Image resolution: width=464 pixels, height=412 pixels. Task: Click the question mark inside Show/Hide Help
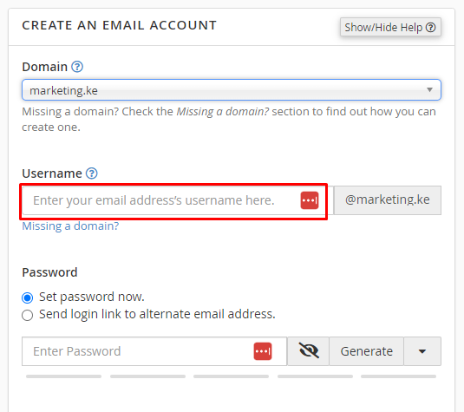click(430, 28)
